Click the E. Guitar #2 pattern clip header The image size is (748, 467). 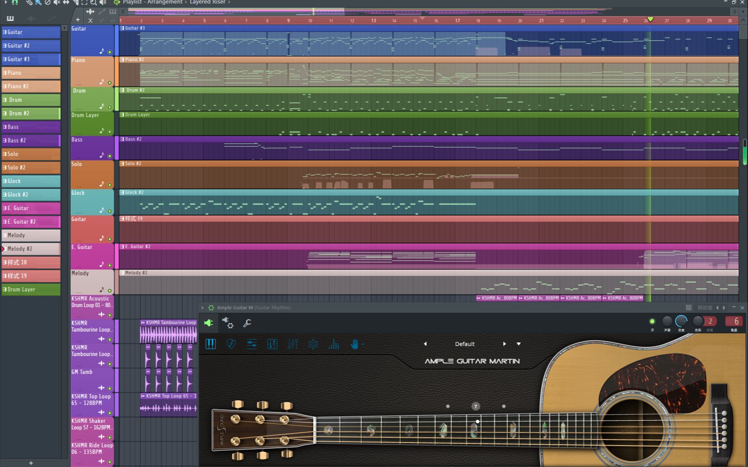point(428,246)
